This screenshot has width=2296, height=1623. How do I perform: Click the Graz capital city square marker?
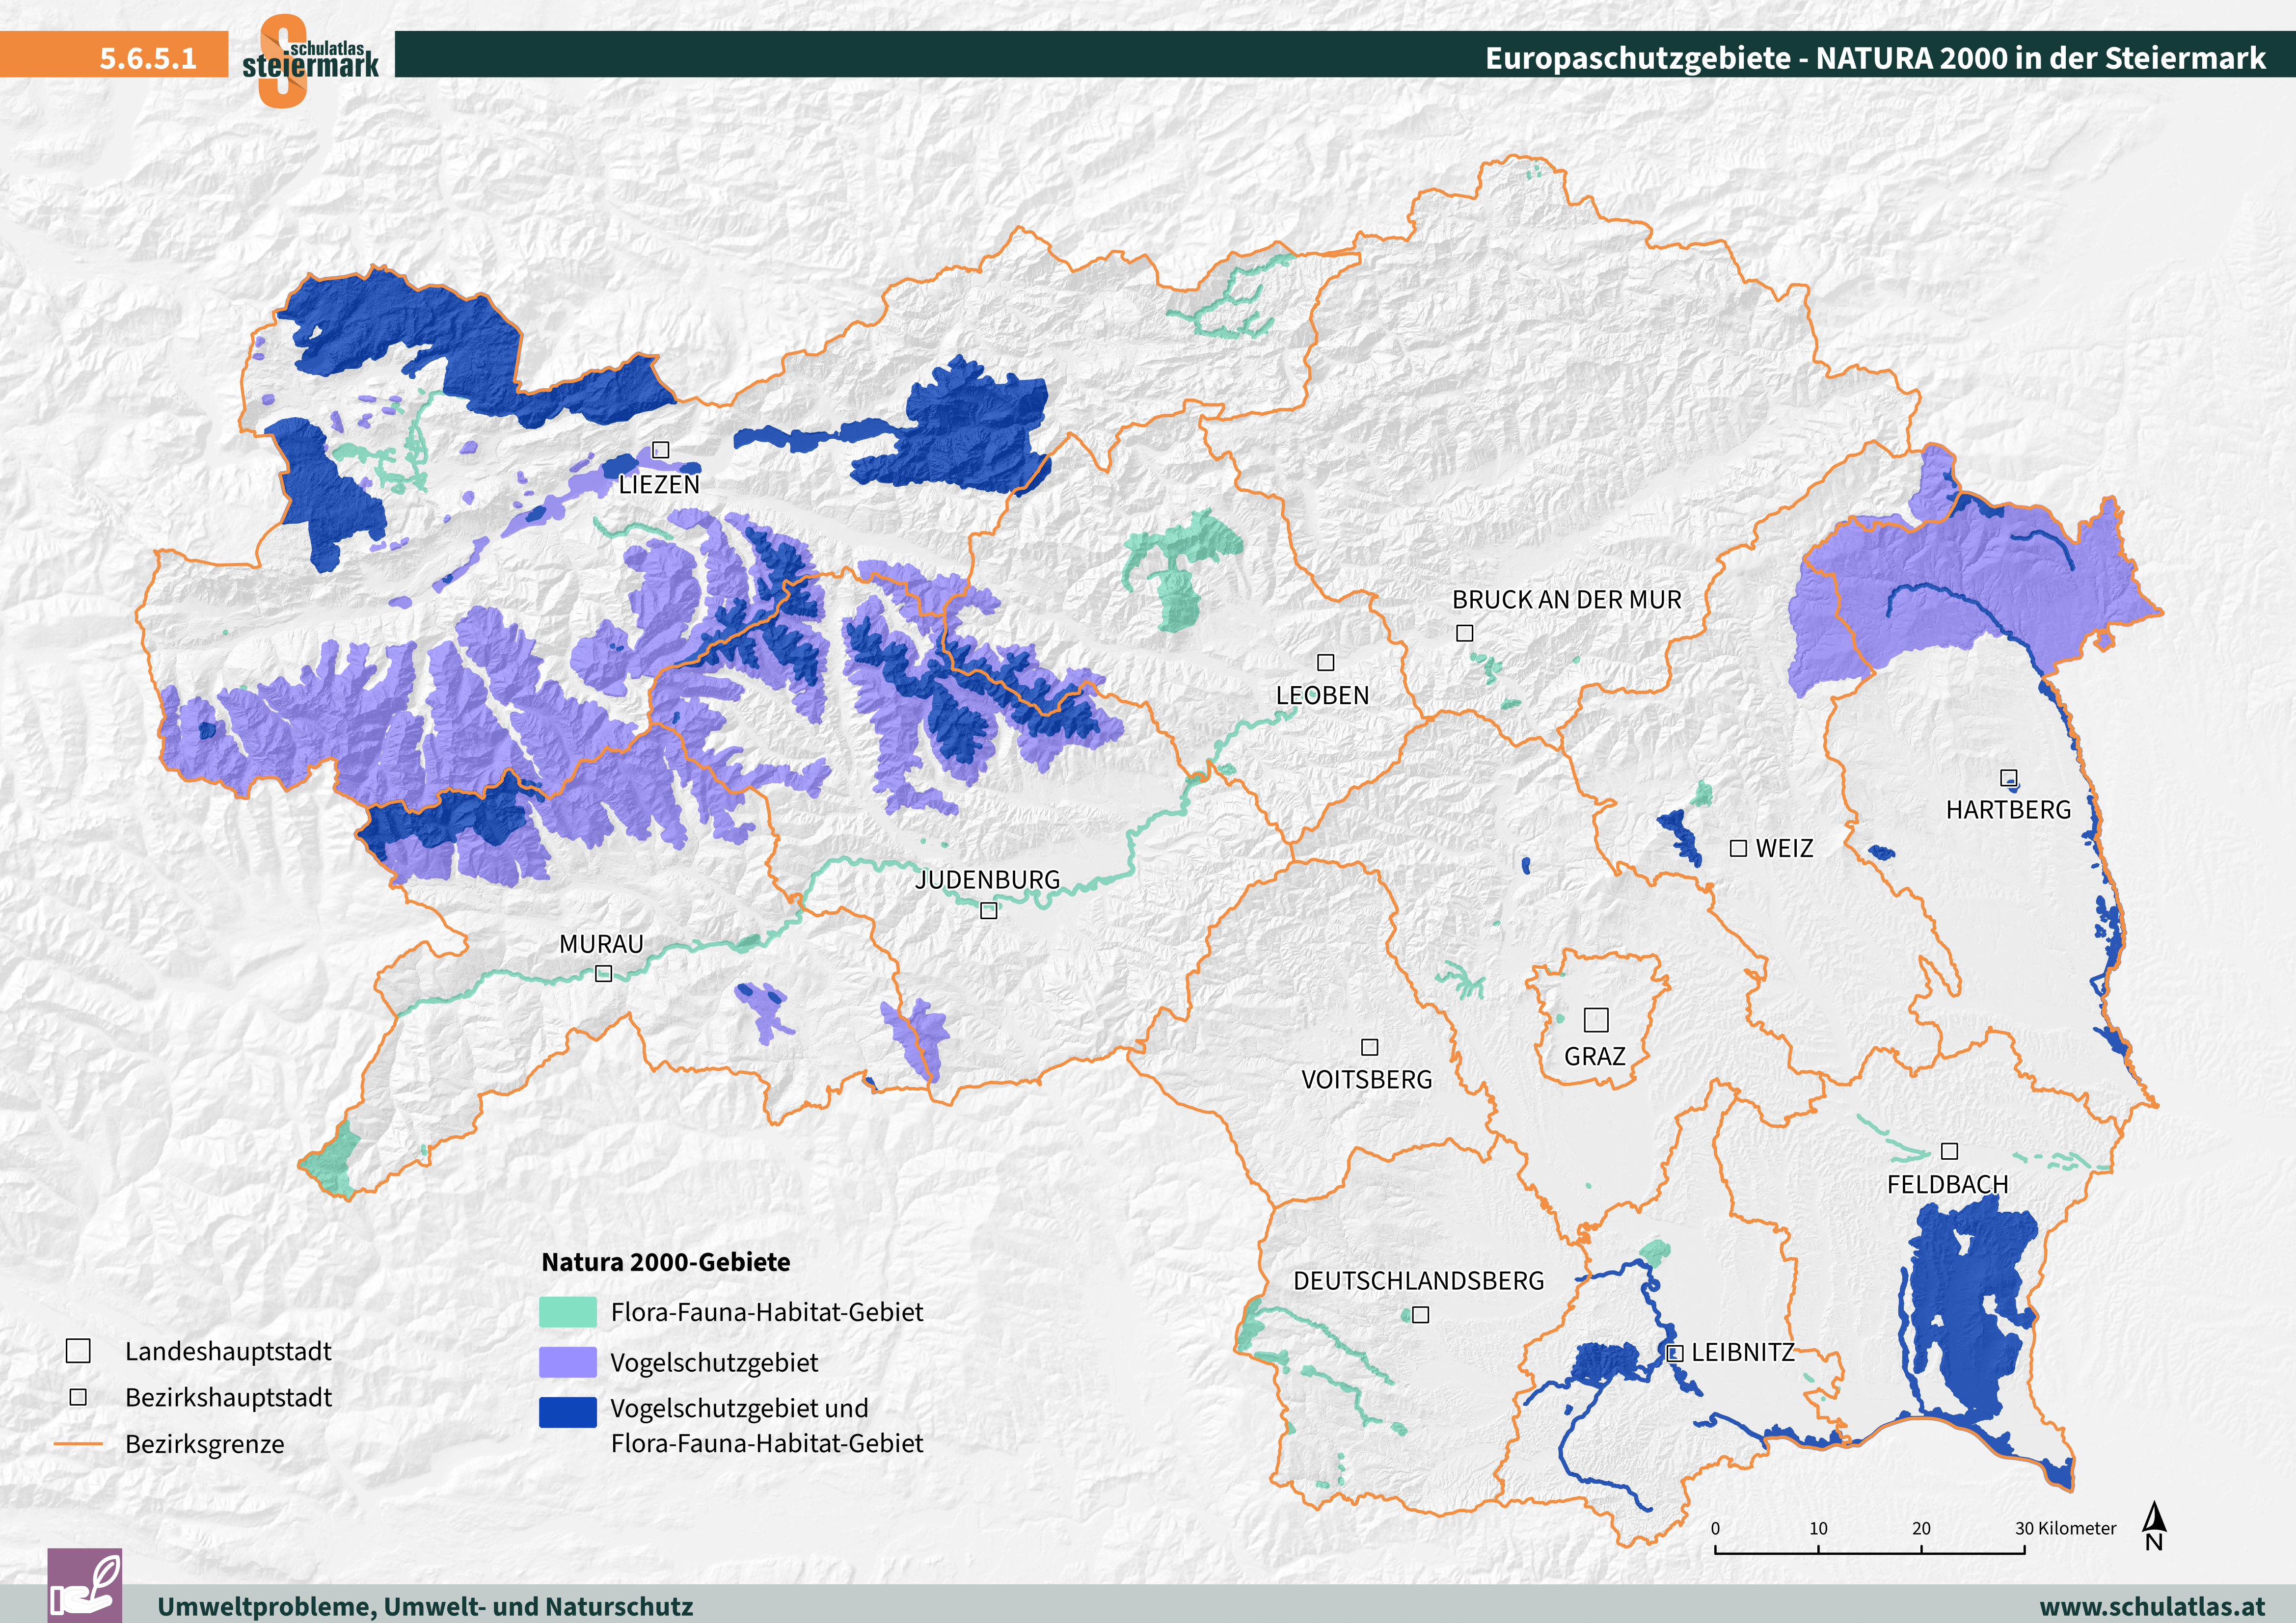click(x=1596, y=1019)
